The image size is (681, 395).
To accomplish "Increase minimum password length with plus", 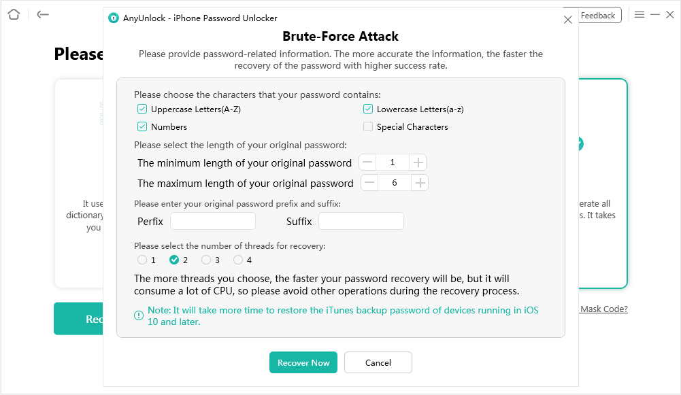I will pos(418,162).
